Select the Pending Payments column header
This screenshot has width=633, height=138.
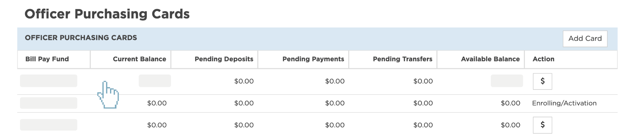[x=313, y=59]
